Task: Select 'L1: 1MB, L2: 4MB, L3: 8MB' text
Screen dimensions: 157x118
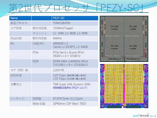Action: [x=70, y=33]
